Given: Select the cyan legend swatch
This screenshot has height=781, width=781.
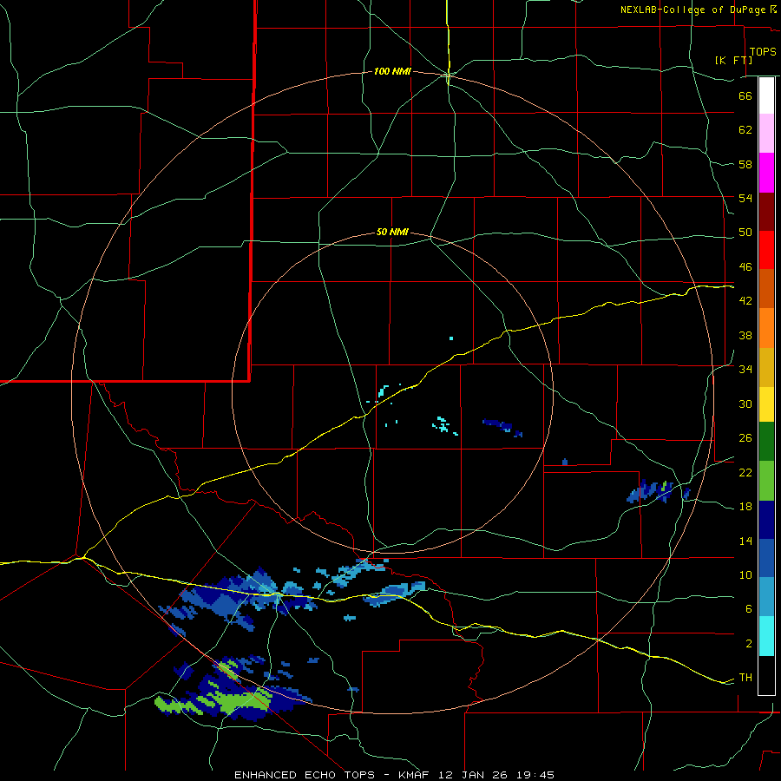Looking at the screenshot, I should (766, 636).
